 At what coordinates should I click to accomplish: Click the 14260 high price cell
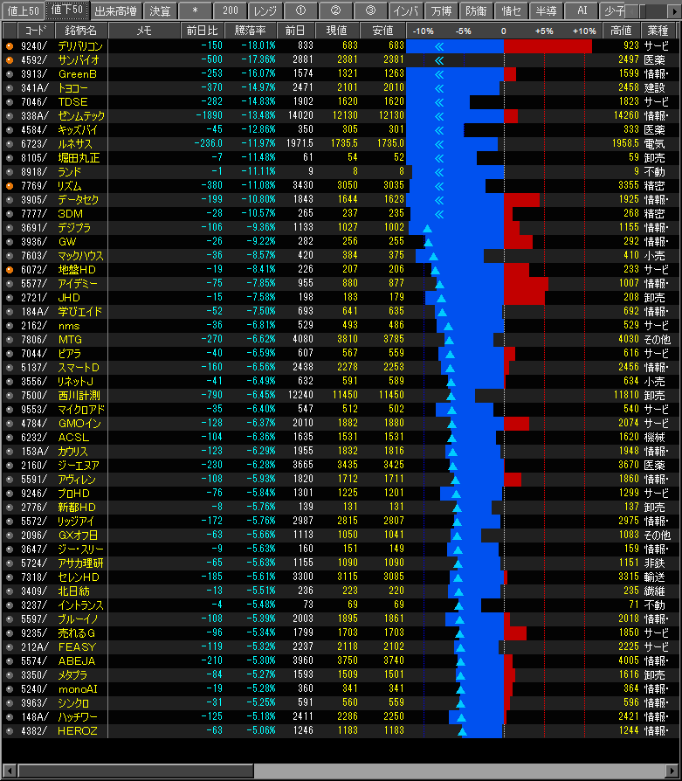(x=626, y=115)
